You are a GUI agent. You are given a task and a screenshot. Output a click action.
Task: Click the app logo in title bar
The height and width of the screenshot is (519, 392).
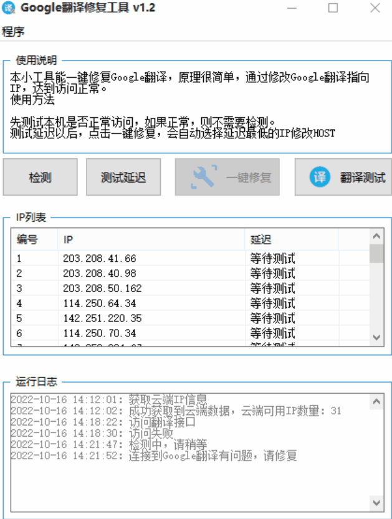(x=8, y=8)
